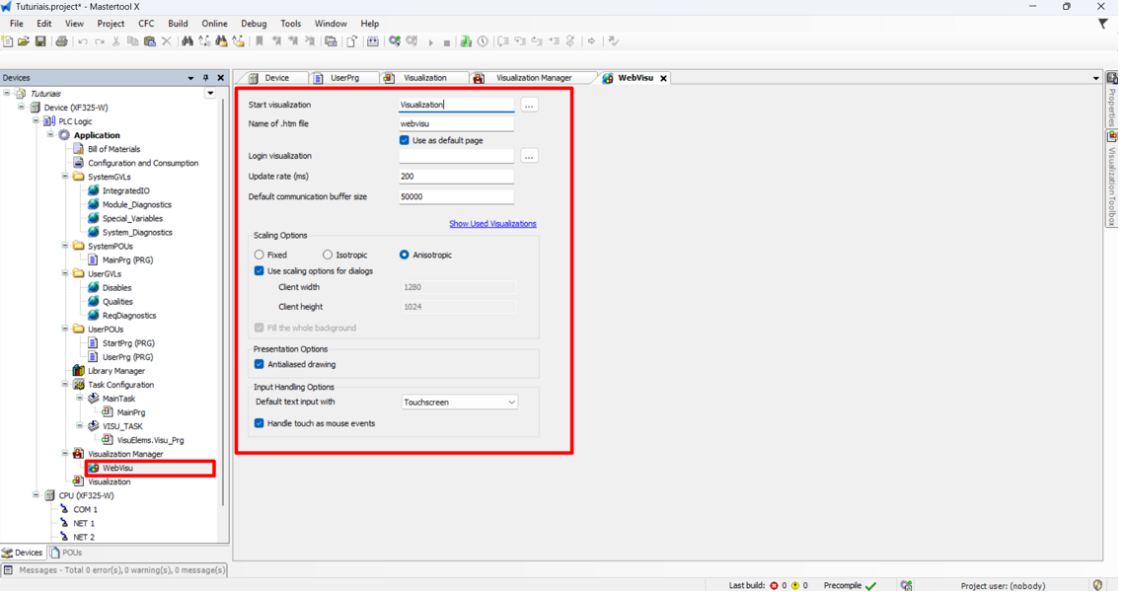
Task: Click the filter funnel icon top right
Action: (1102, 24)
